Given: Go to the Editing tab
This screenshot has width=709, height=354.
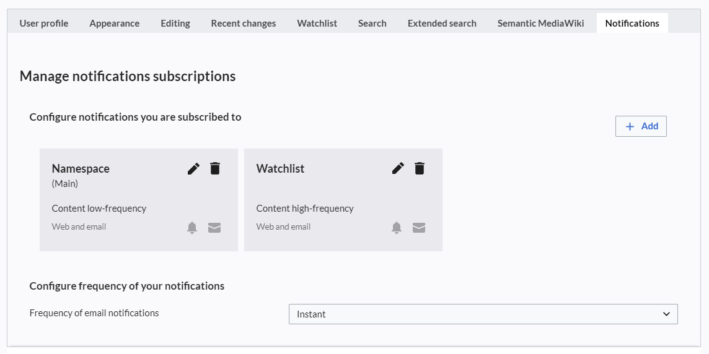Looking at the screenshot, I should [x=175, y=23].
